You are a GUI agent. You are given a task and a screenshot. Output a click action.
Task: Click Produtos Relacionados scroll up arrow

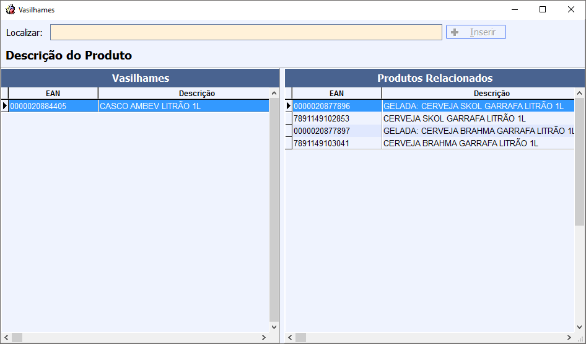point(580,93)
